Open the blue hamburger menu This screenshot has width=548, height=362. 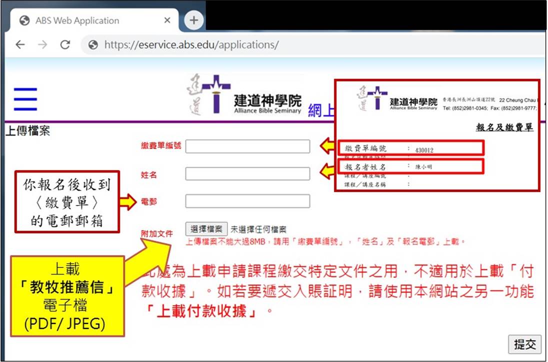click(25, 99)
